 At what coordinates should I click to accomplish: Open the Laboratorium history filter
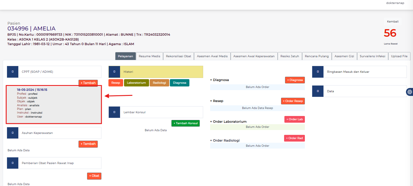136,82
